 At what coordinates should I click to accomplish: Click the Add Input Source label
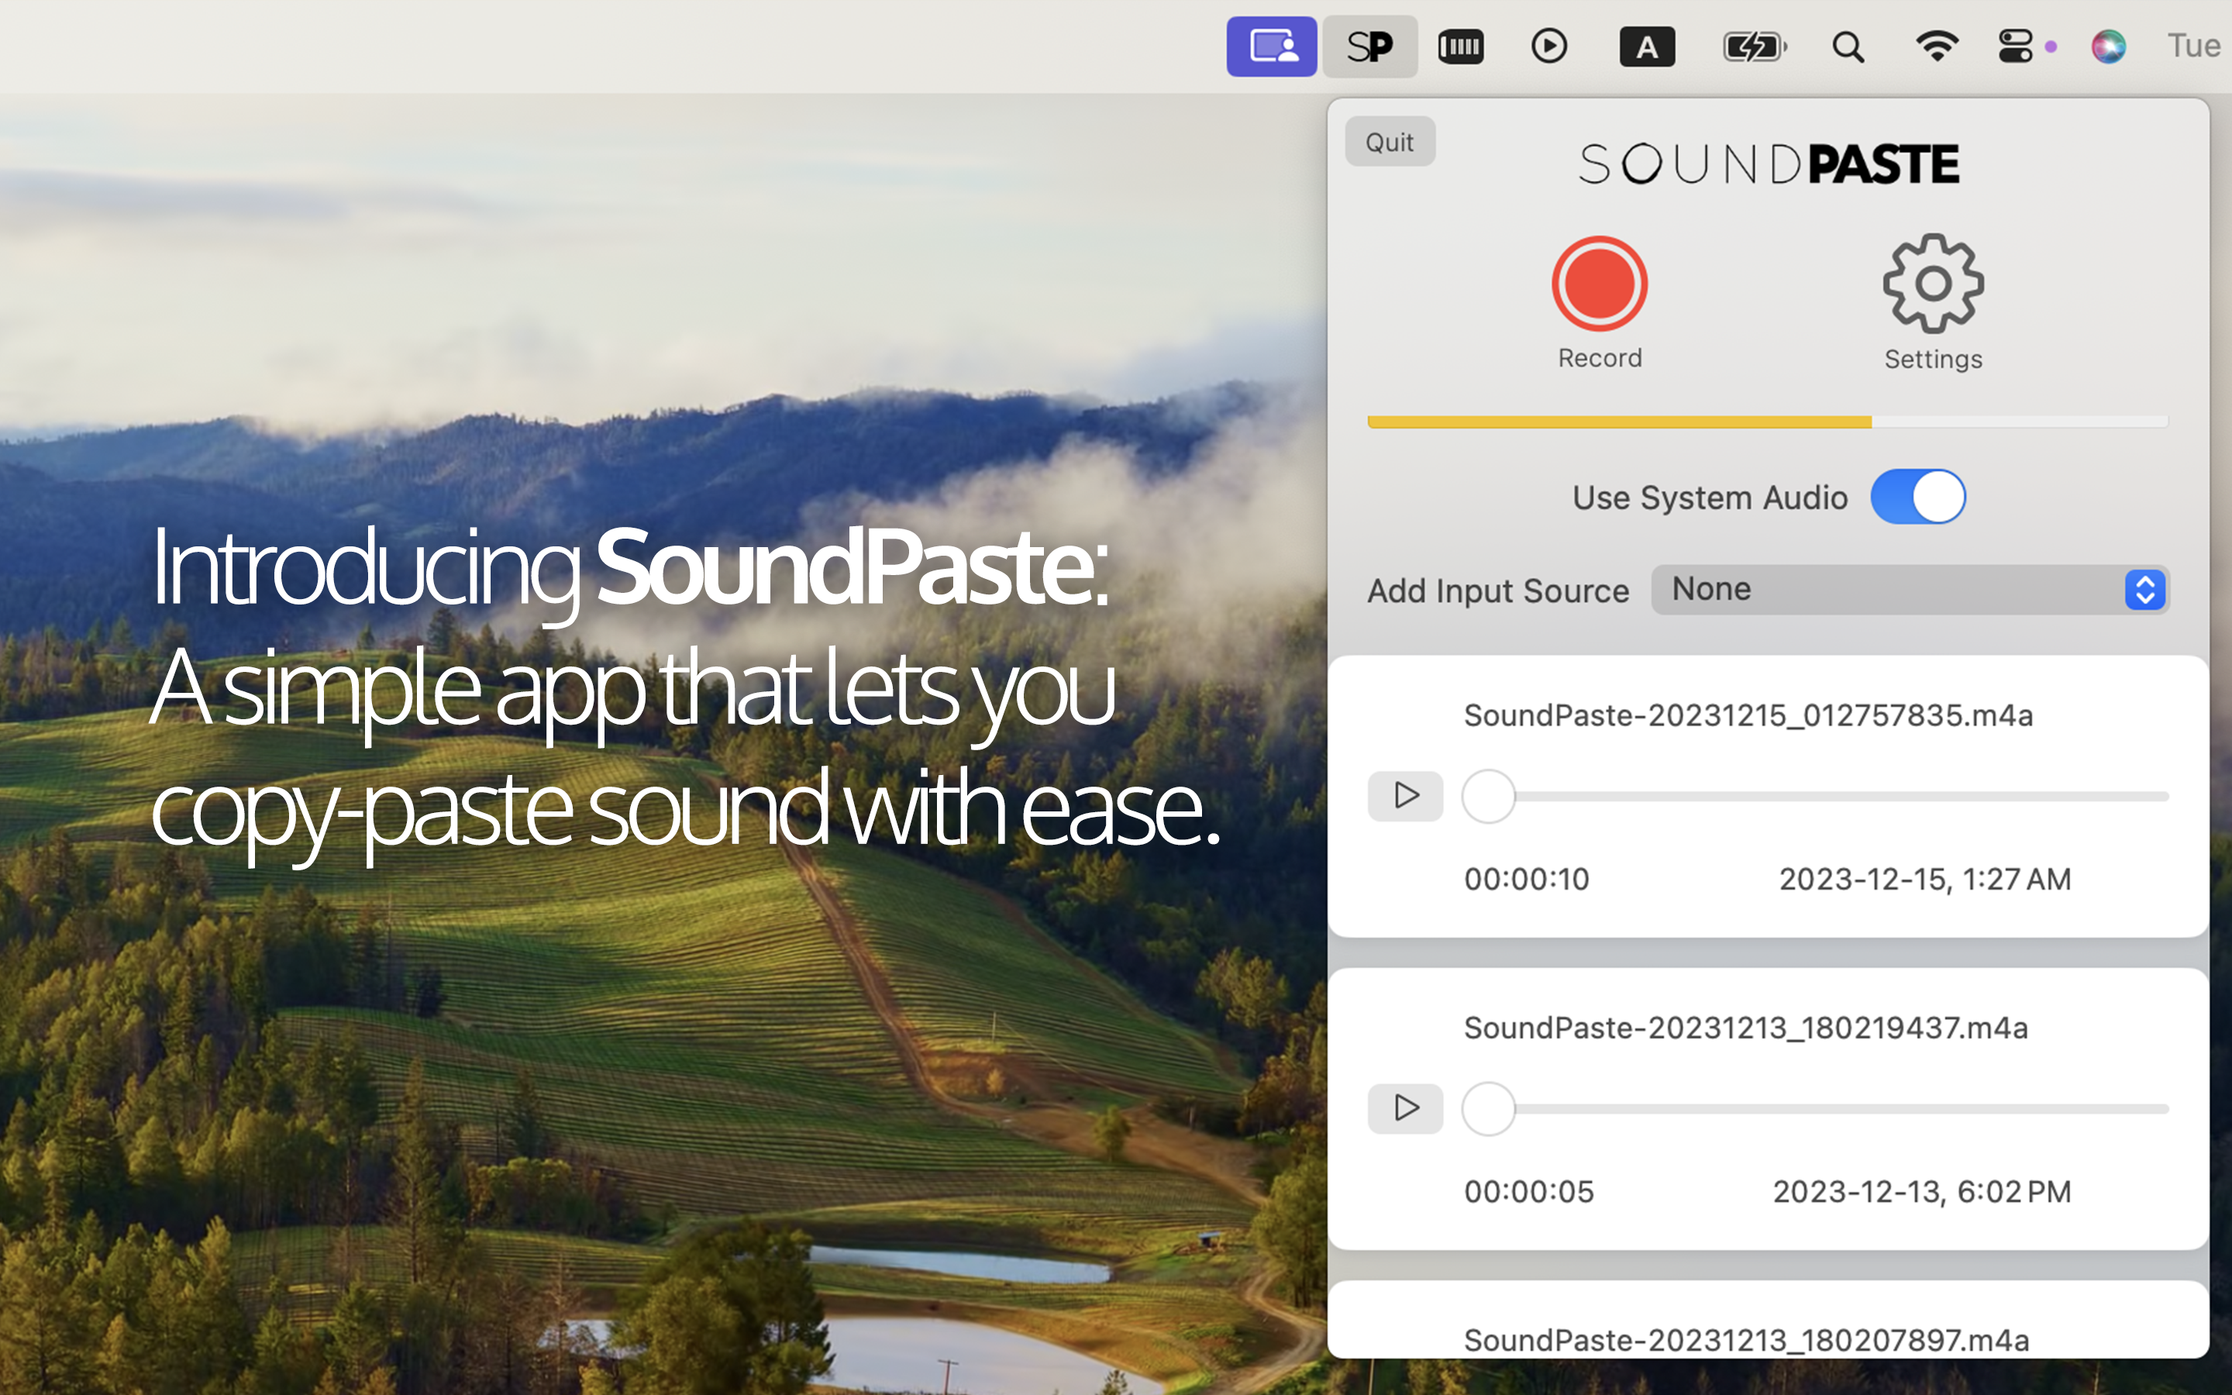[x=1498, y=591]
